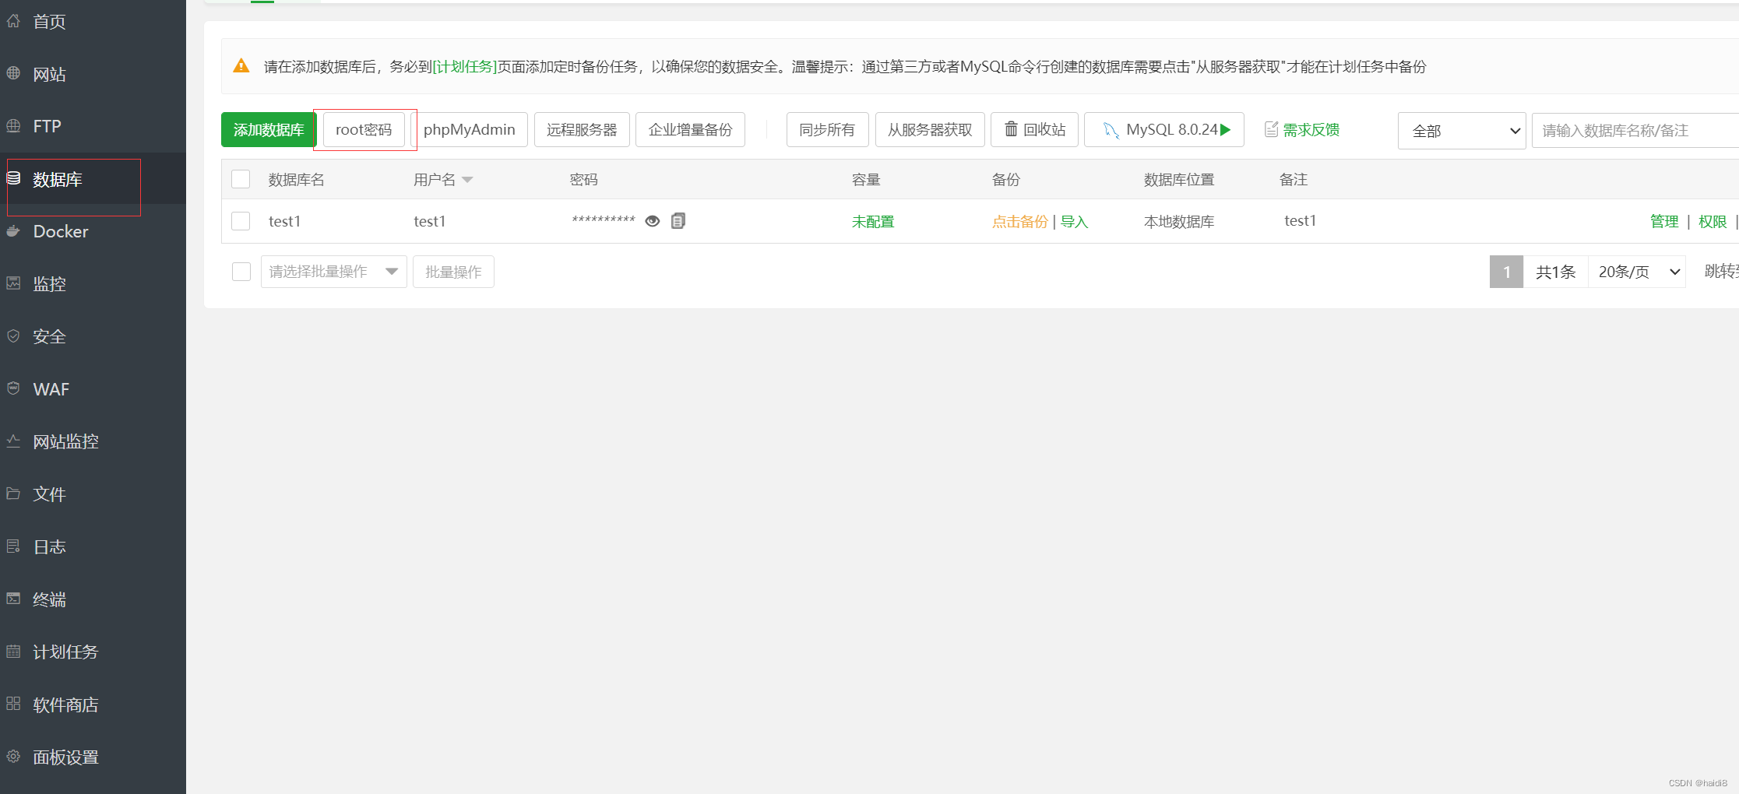The image size is (1739, 794).
Task: Click the shield icon beside 安全
Action: tap(13, 336)
